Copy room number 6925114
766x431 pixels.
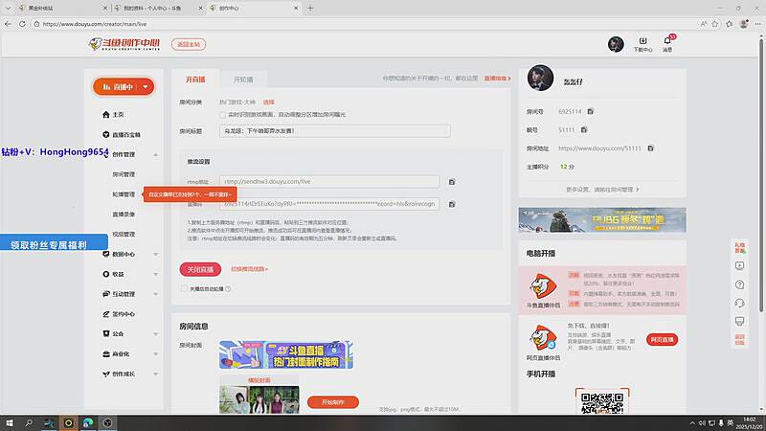click(591, 112)
